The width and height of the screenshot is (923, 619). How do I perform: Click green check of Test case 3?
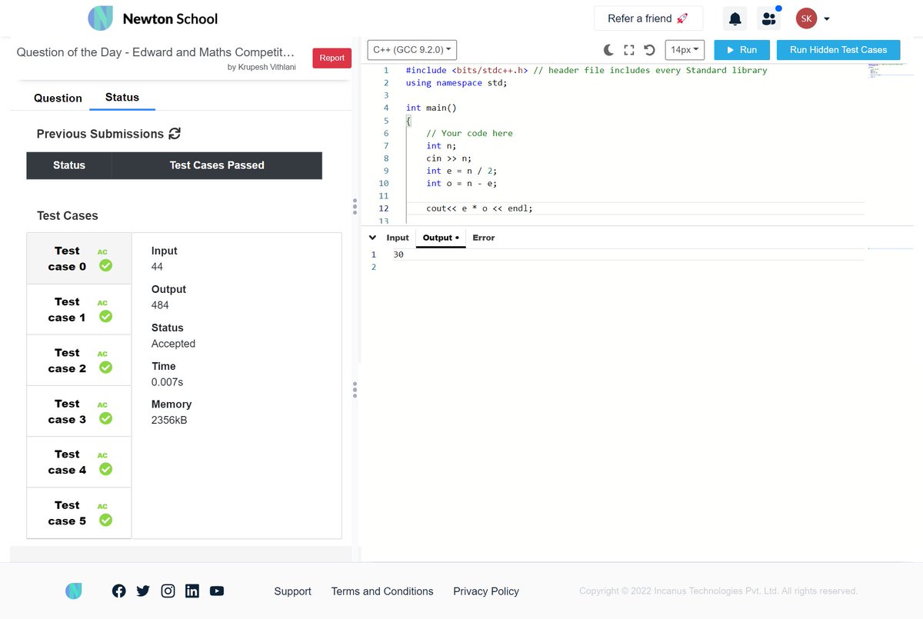[106, 418]
